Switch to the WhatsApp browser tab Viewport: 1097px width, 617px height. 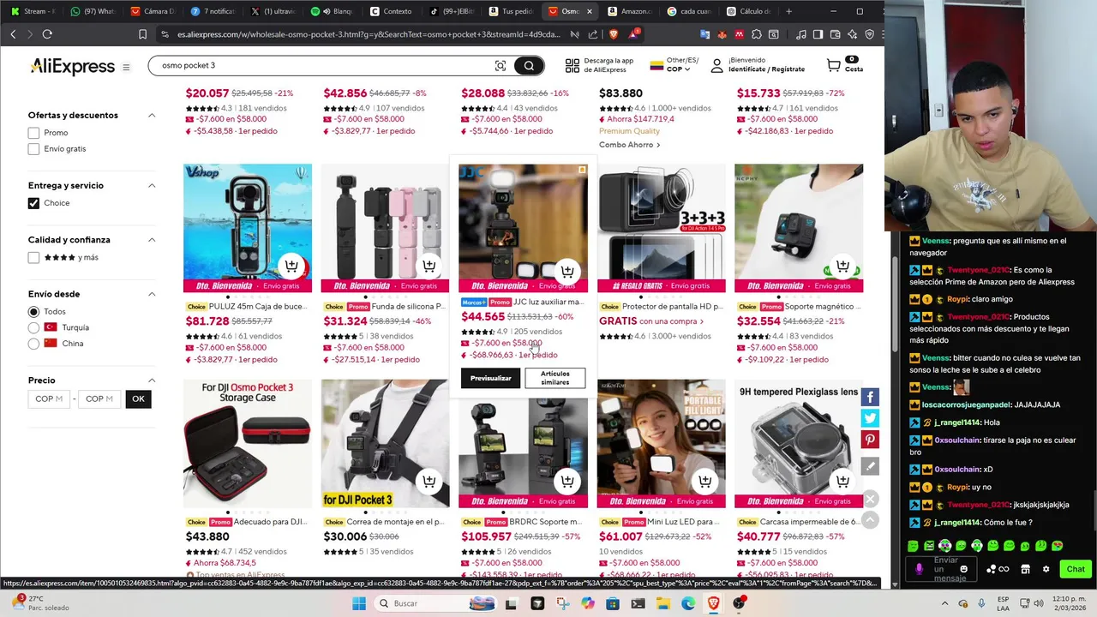[93, 11]
